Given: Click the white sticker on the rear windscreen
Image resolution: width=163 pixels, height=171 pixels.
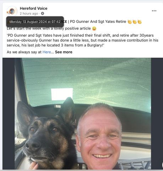Looking at the screenshot, I should click(62, 94).
